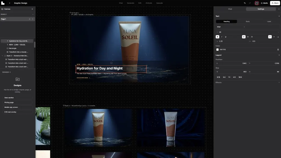Click the Share button
The image size is (281, 158).
[x=275, y=3]
